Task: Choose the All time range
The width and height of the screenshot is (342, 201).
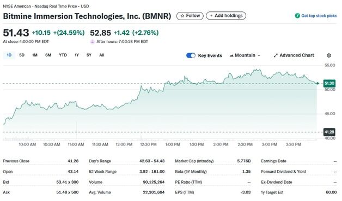Action: (102, 55)
